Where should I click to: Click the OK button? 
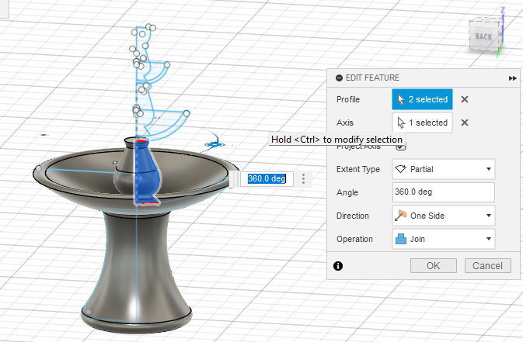[x=434, y=266]
